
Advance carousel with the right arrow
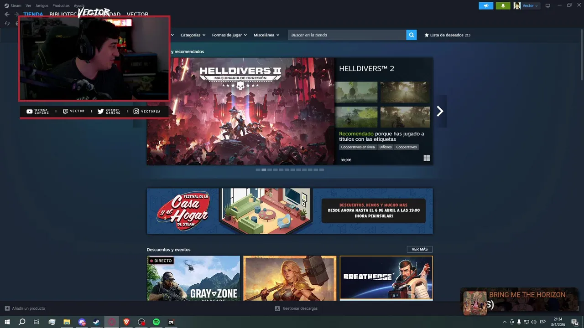tap(440, 111)
